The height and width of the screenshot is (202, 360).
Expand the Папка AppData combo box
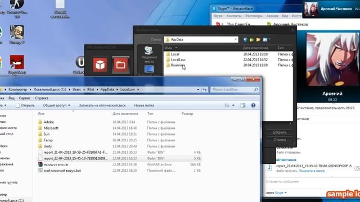(236, 40)
